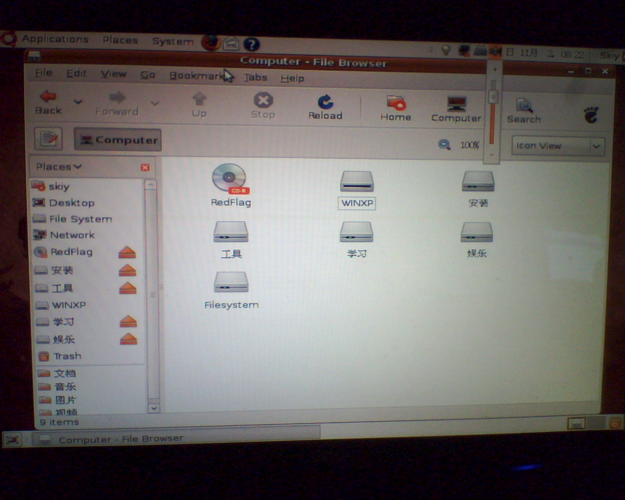Click the Computer toolbar icon

point(456,109)
